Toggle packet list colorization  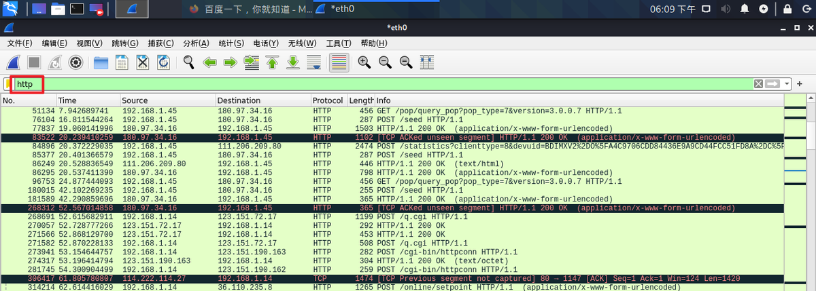(x=339, y=62)
